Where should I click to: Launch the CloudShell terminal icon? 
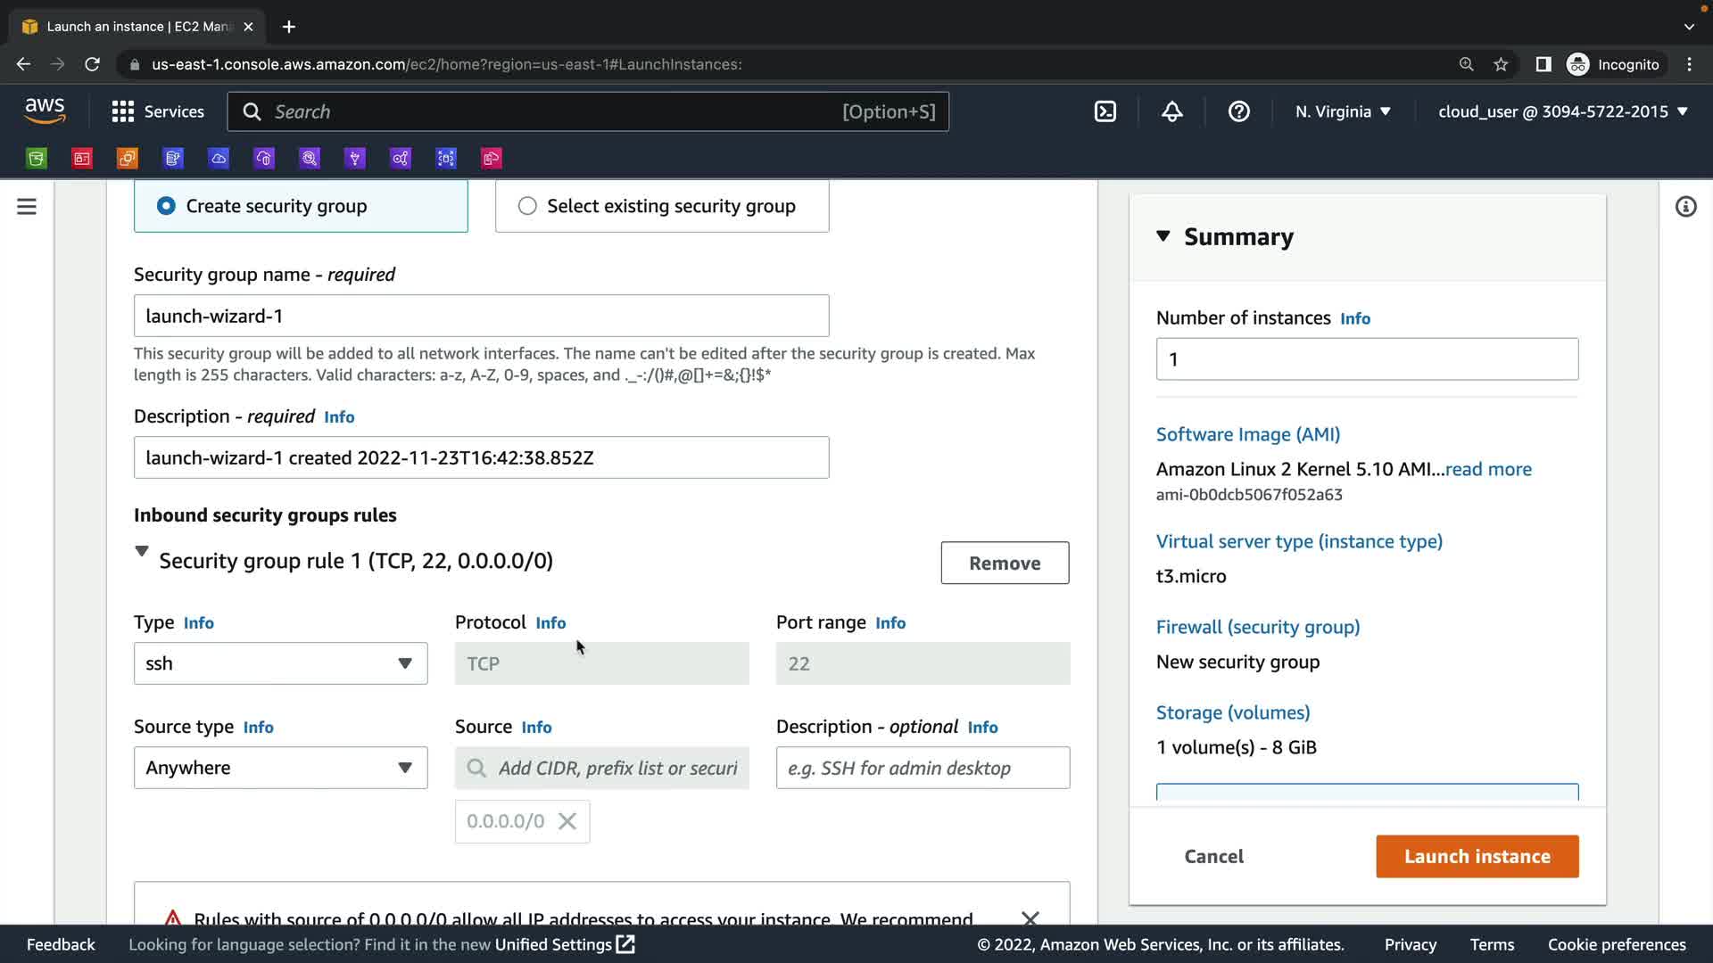coord(1105,111)
